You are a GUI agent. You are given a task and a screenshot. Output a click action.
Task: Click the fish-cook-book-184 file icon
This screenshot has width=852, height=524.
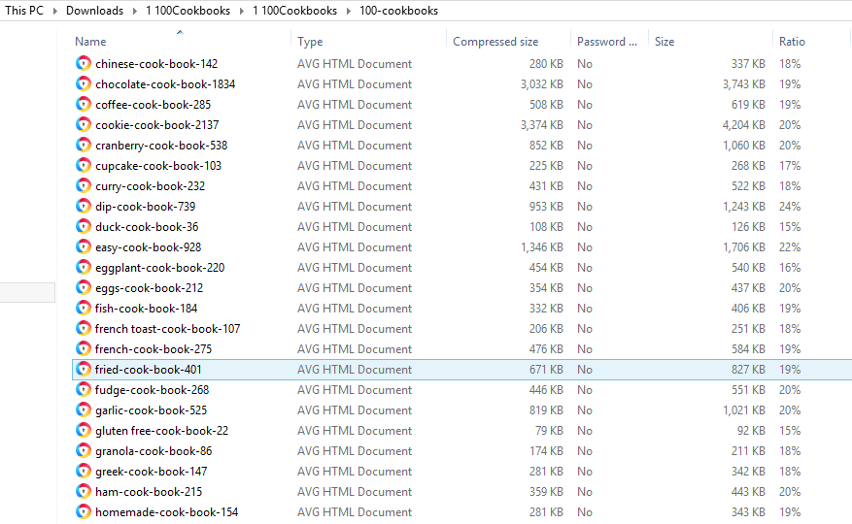(x=84, y=308)
